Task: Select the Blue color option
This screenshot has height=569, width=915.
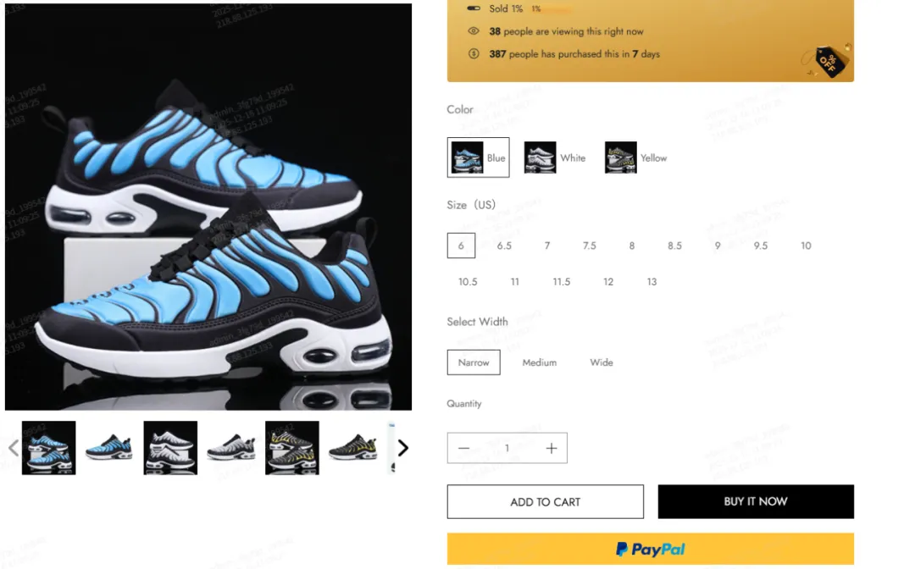Action: coord(478,157)
